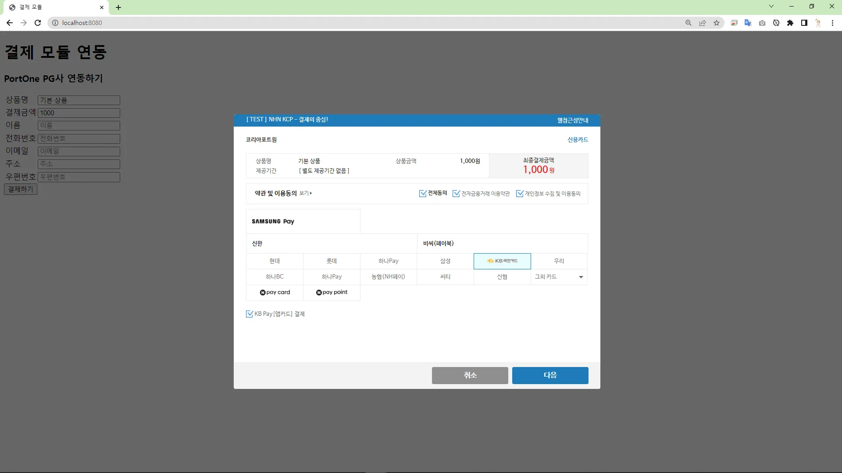
Task: Toggle the 전체동의 checkbox
Action: coord(423,194)
